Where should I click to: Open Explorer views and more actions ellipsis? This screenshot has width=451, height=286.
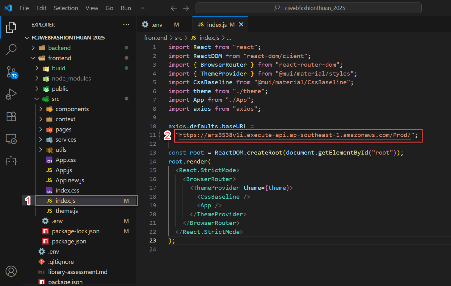point(126,24)
